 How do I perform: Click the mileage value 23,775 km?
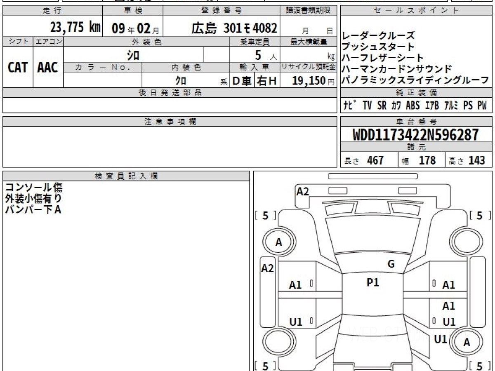[x=75, y=28]
